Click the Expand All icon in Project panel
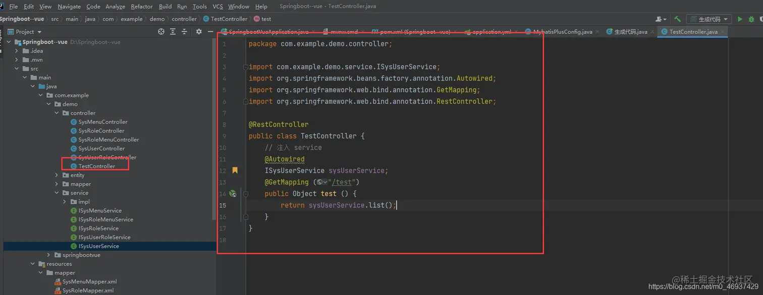 click(173, 31)
